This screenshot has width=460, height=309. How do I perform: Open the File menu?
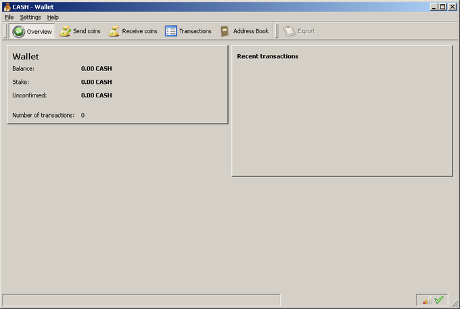[x=9, y=18]
